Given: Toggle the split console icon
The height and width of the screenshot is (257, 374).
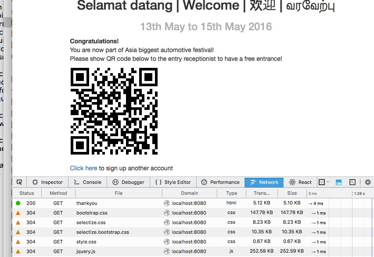Looking at the screenshot, I should pyautogui.click(x=338, y=182).
